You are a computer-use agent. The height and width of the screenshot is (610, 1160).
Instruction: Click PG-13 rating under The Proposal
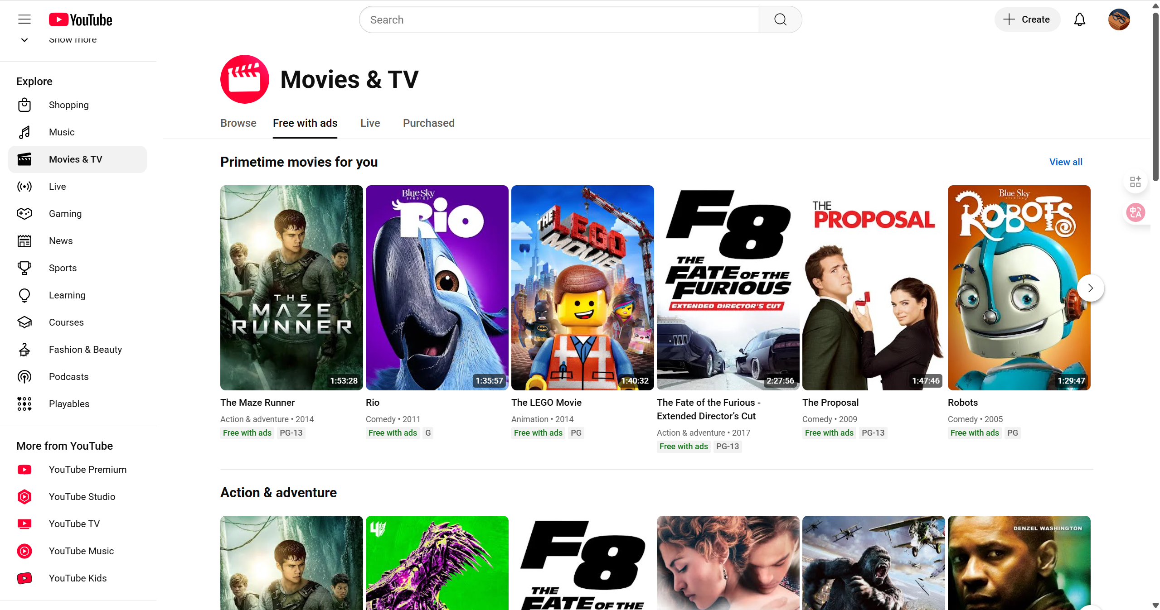[x=873, y=433]
